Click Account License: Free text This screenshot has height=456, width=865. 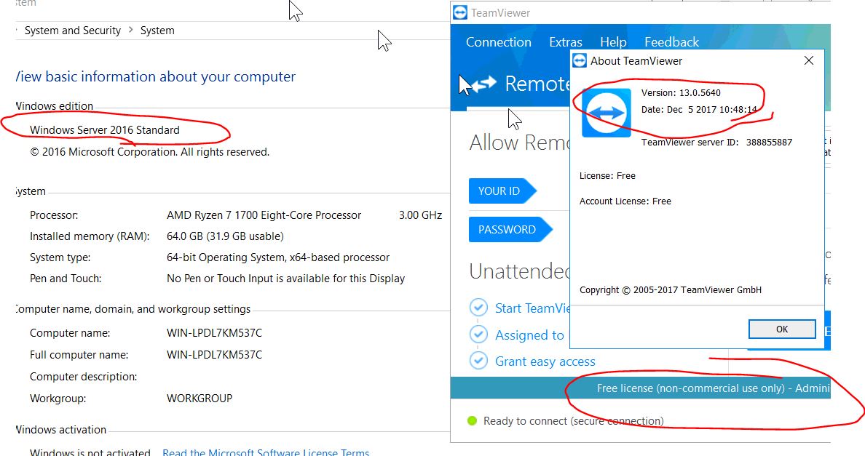625,201
